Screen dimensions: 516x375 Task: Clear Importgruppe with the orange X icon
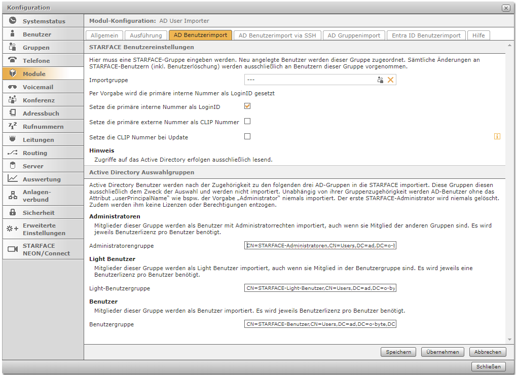pos(390,80)
